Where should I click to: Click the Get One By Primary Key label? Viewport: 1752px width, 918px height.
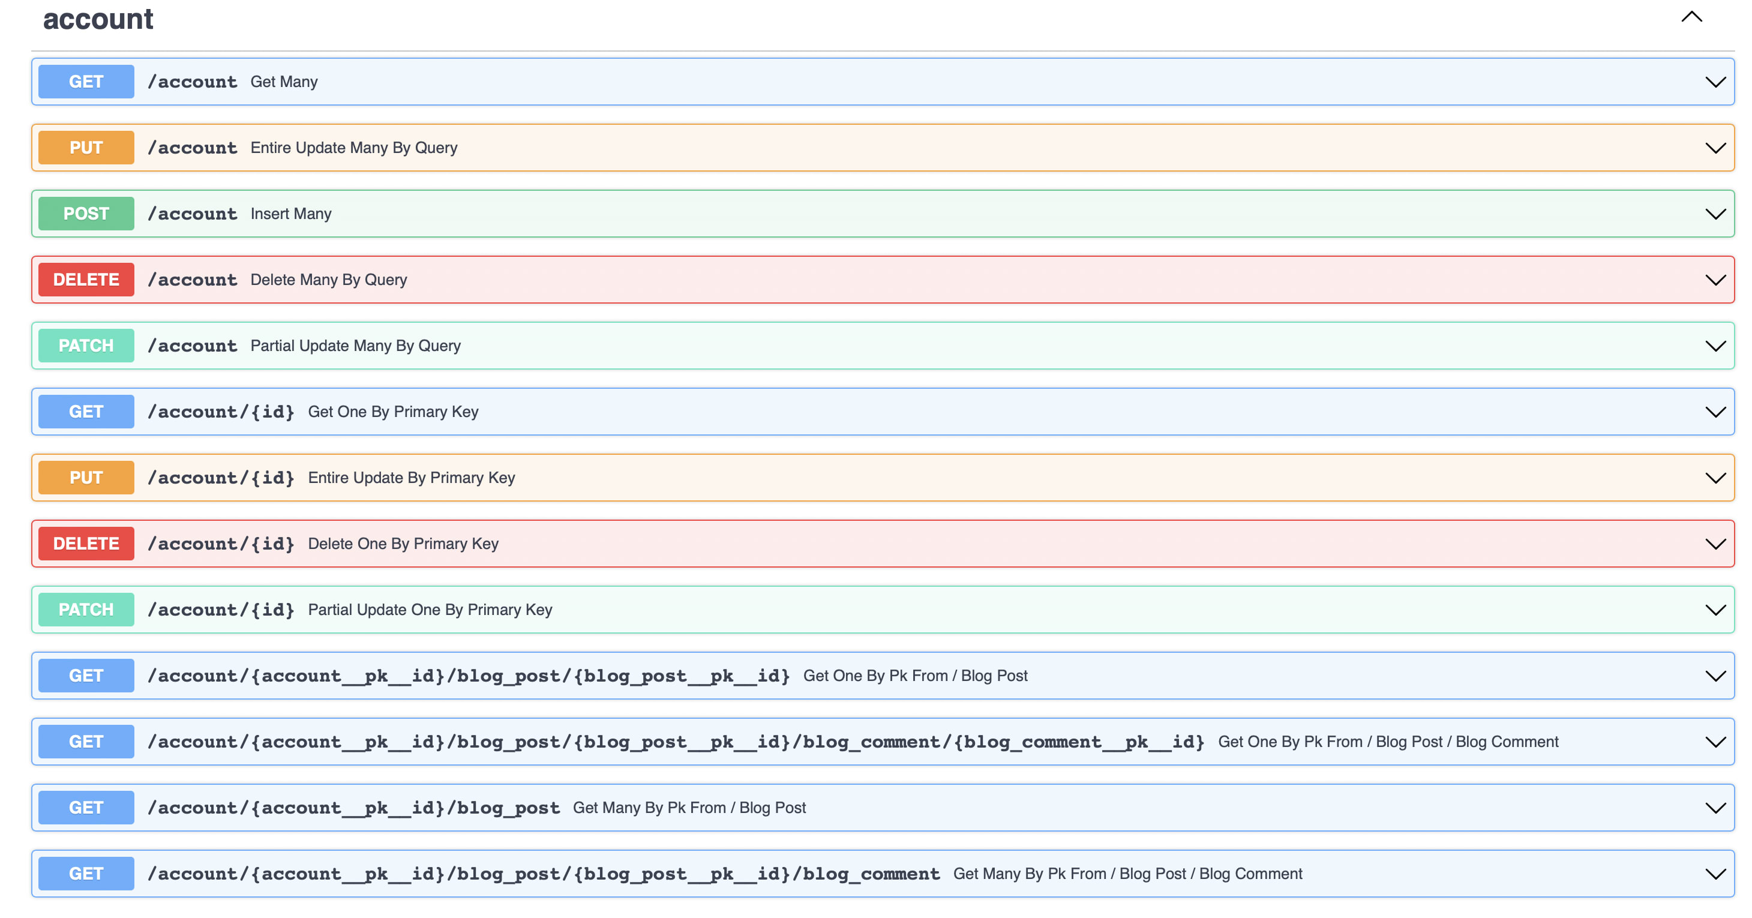393,411
